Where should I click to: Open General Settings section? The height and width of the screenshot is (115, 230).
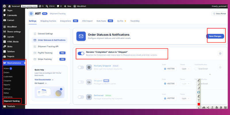click(49, 34)
